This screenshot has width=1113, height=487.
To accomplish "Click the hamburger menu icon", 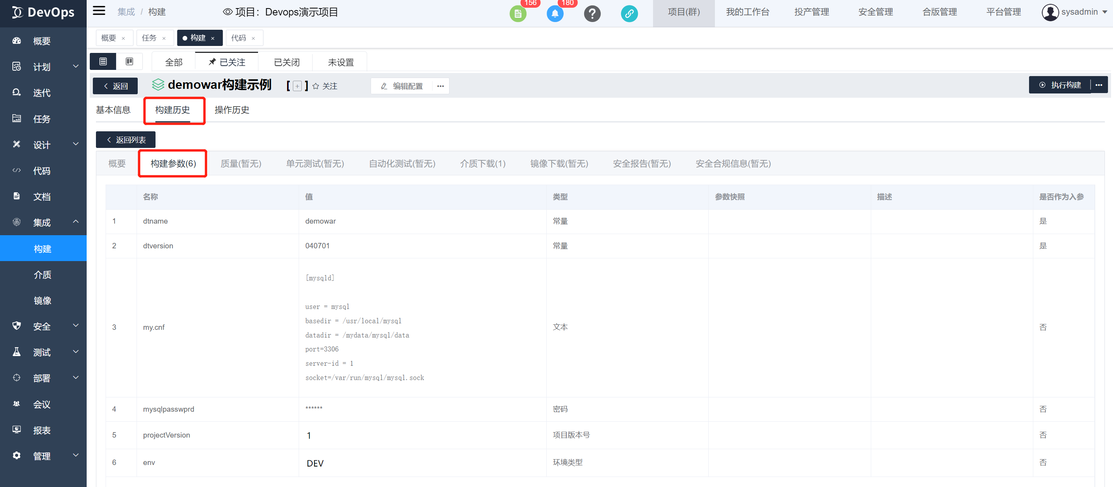I will coord(99,11).
